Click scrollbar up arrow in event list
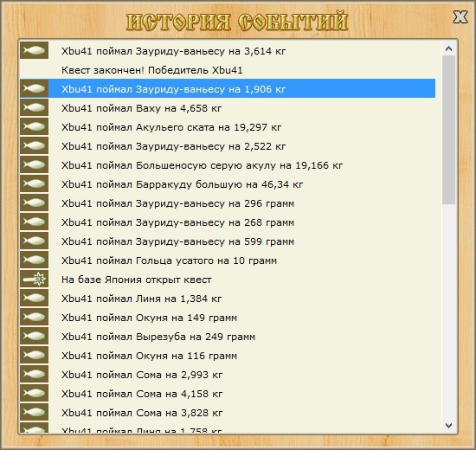 pos(448,48)
